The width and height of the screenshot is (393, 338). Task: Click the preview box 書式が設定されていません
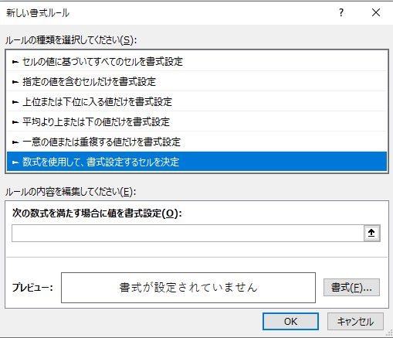tap(188, 288)
